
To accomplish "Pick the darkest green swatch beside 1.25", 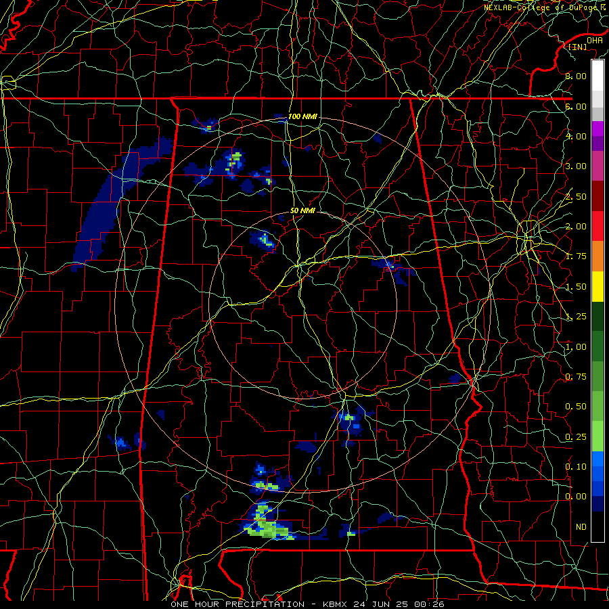I will point(597,317).
